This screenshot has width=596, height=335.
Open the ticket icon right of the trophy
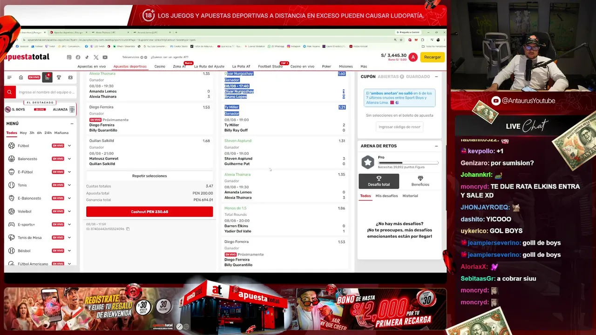tap(70, 77)
